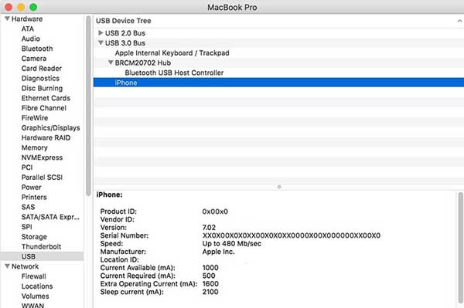The height and width of the screenshot is (308, 464).
Task: Select Hardware RAID in the sidebar
Action: tap(46, 137)
